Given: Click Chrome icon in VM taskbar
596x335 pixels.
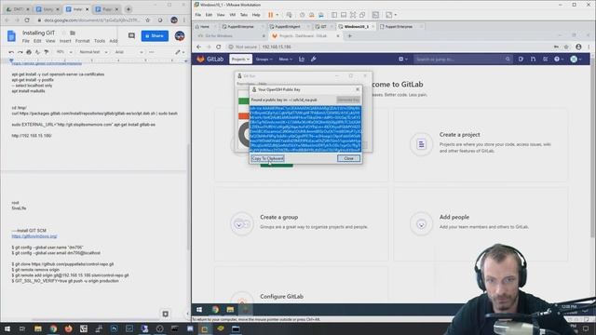Looking at the screenshot, I should (215, 310).
